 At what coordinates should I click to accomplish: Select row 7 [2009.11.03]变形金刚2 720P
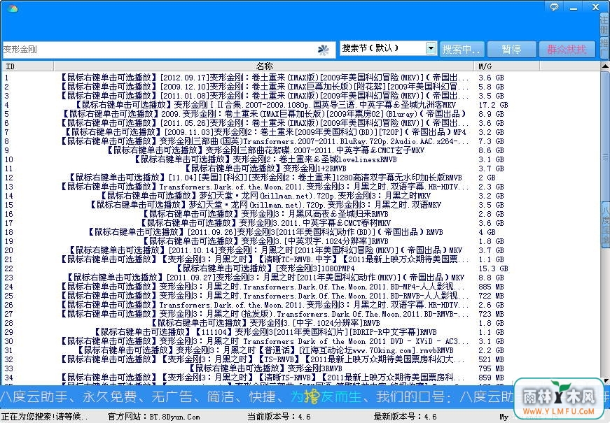pos(301,132)
